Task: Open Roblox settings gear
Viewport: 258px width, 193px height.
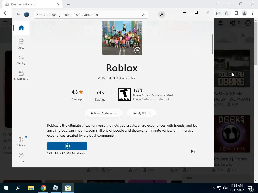Action: click(x=248, y=23)
